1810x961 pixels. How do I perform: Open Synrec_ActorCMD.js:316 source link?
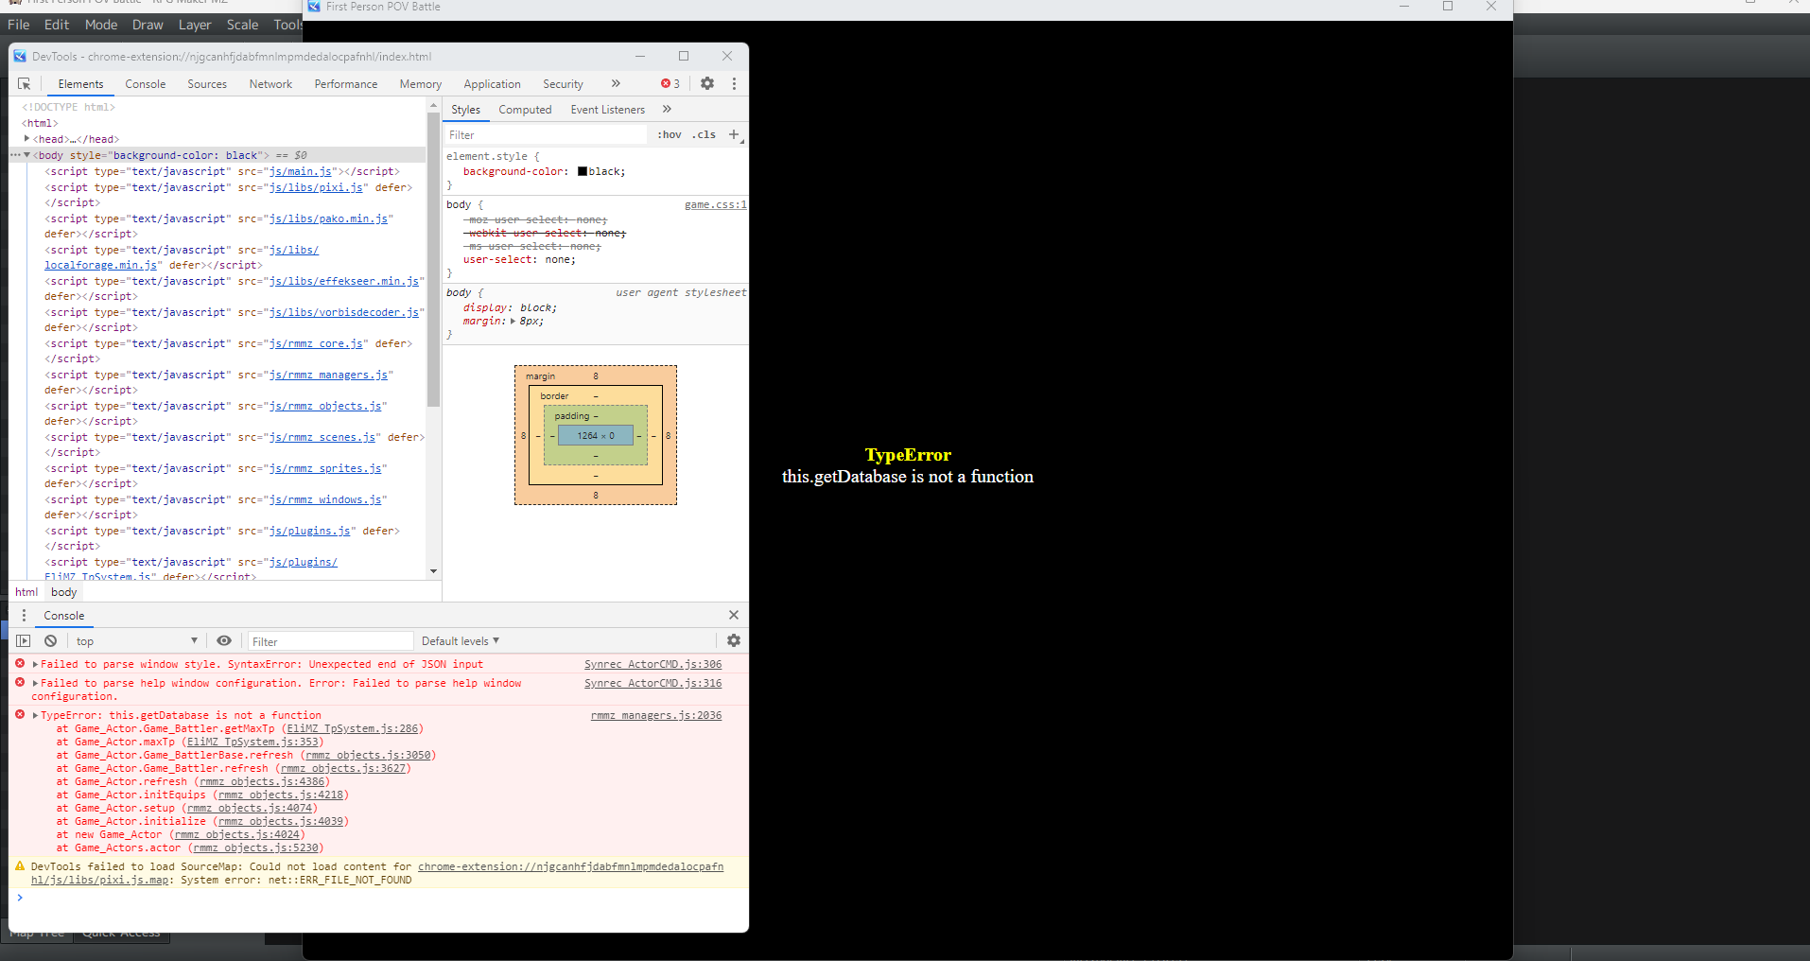[x=653, y=683]
